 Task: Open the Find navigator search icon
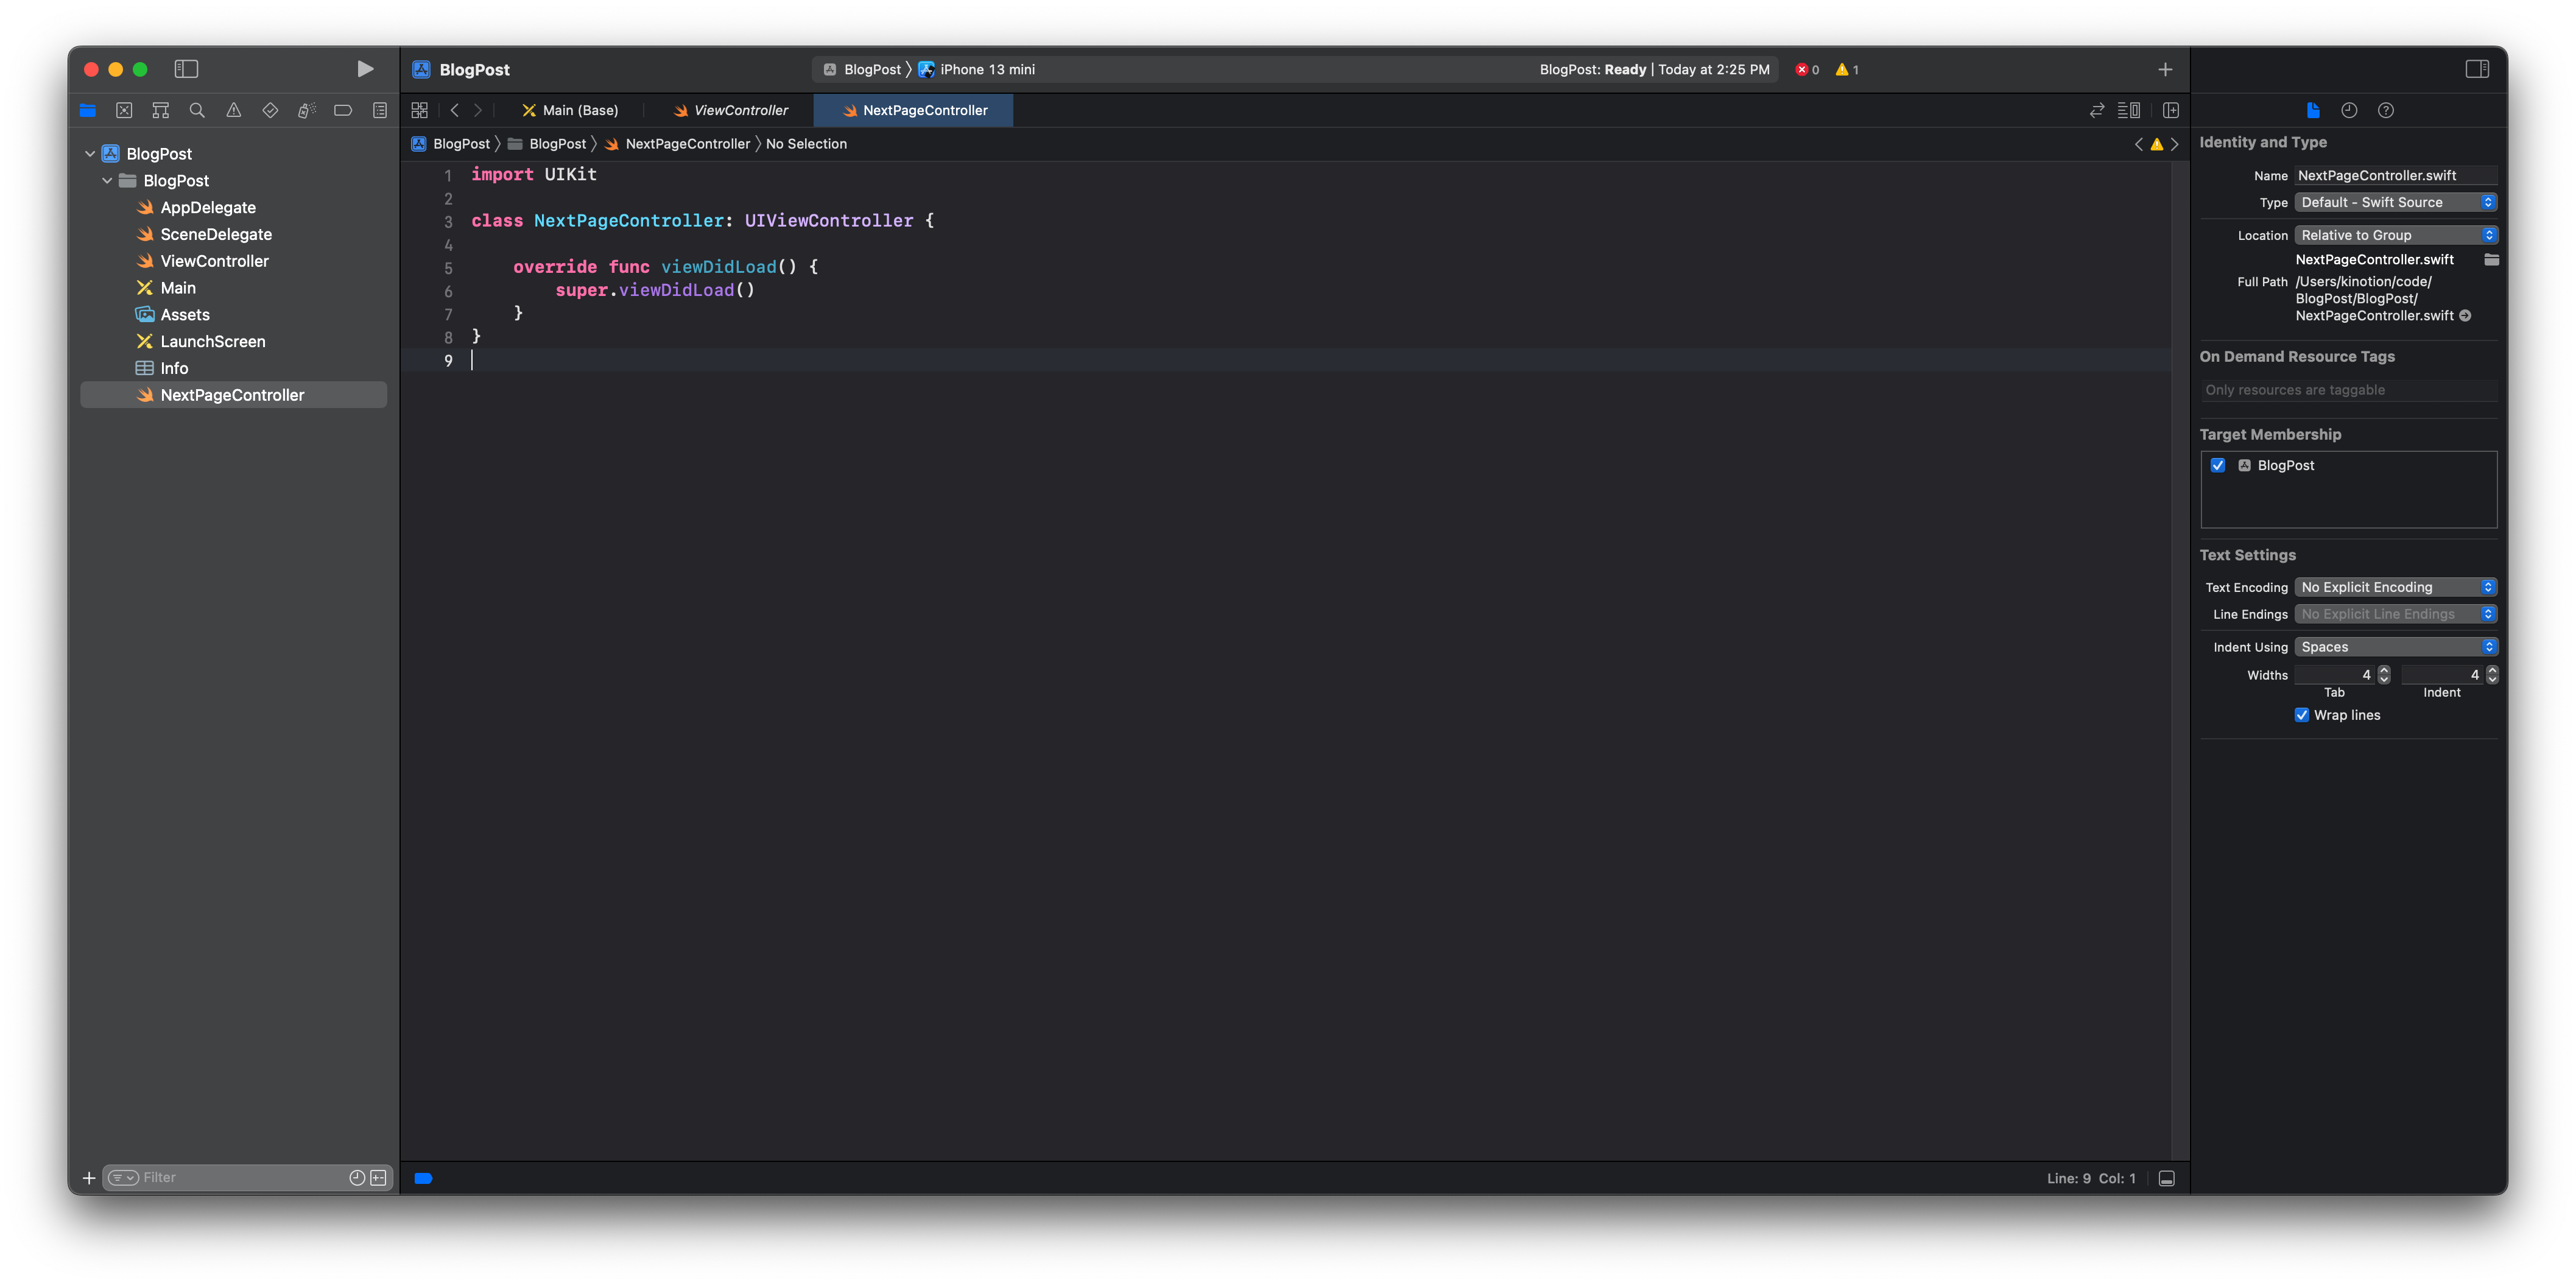(x=197, y=110)
